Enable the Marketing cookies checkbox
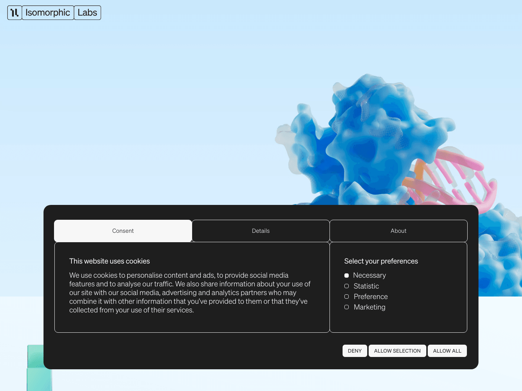 tap(347, 307)
